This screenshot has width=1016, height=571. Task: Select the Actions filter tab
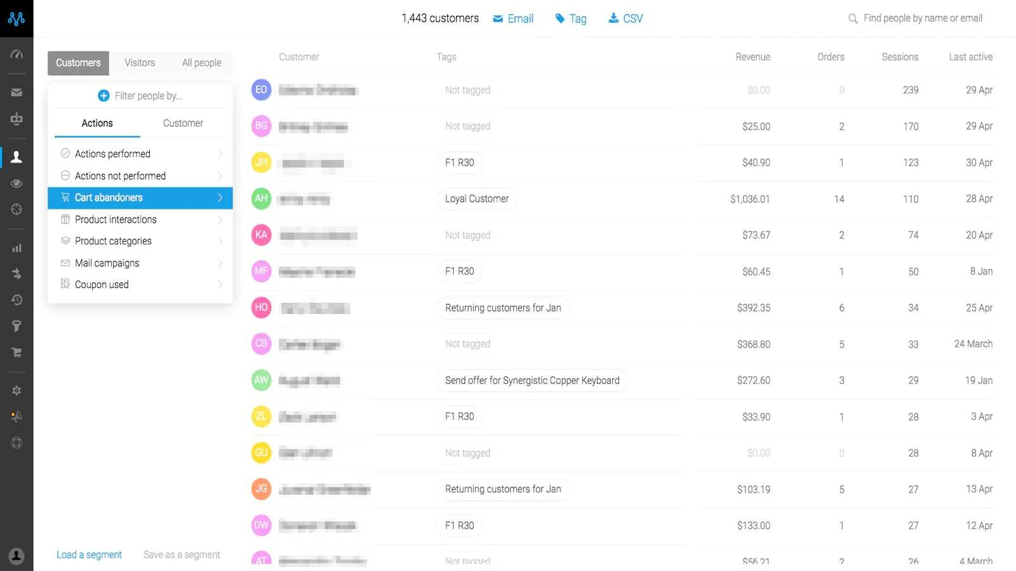pyautogui.click(x=97, y=124)
